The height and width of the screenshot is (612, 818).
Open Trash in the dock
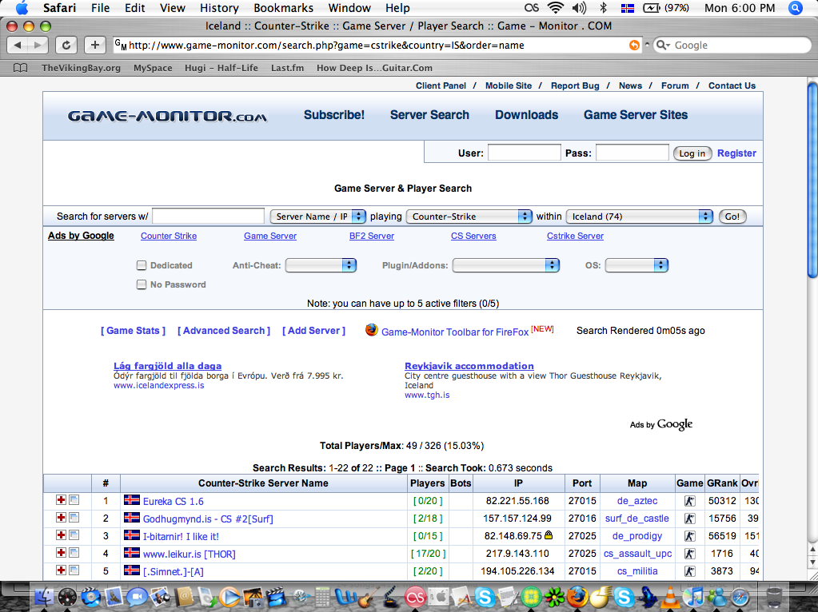click(x=774, y=598)
